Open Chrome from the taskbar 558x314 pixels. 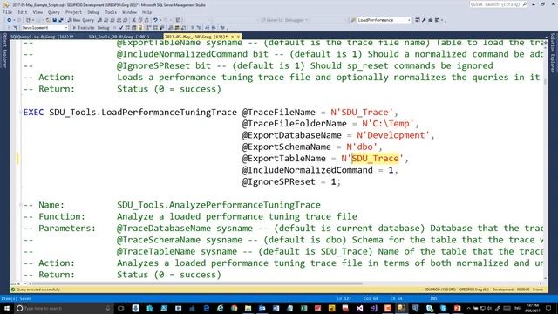click(x=234, y=308)
